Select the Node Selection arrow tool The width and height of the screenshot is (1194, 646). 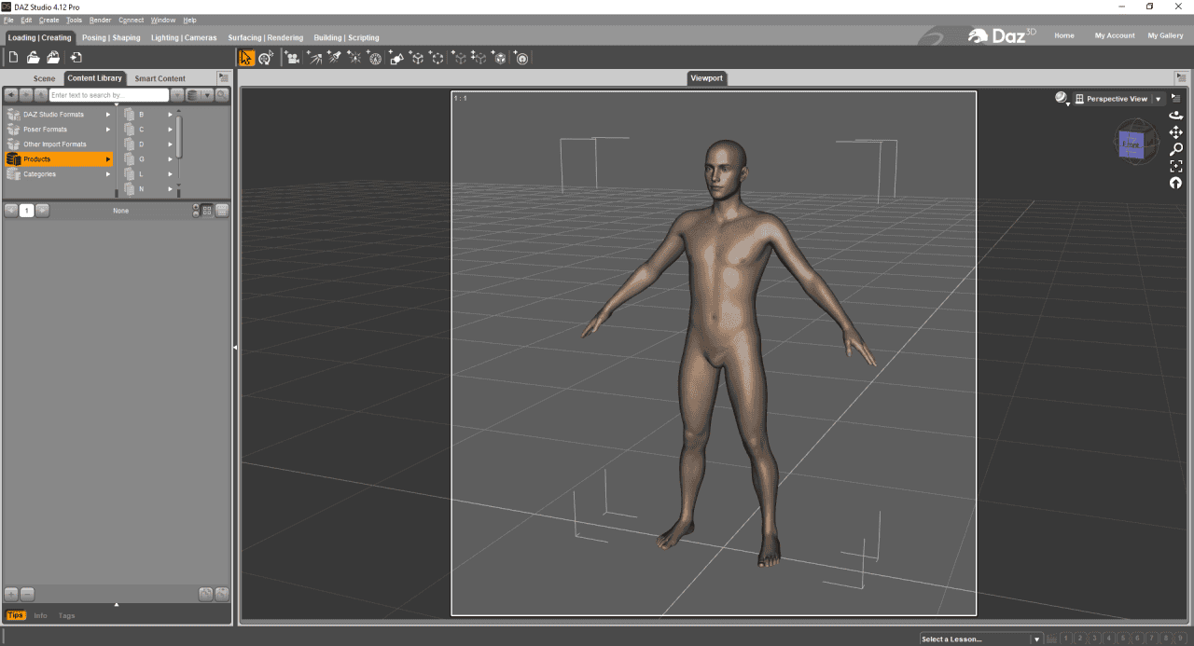pos(246,57)
